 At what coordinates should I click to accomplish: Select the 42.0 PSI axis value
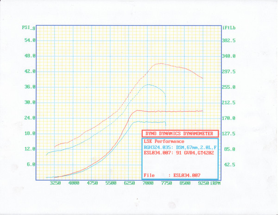(x=30, y=71)
